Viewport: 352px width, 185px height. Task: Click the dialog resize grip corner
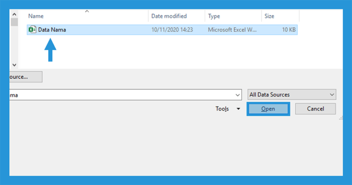341,118
